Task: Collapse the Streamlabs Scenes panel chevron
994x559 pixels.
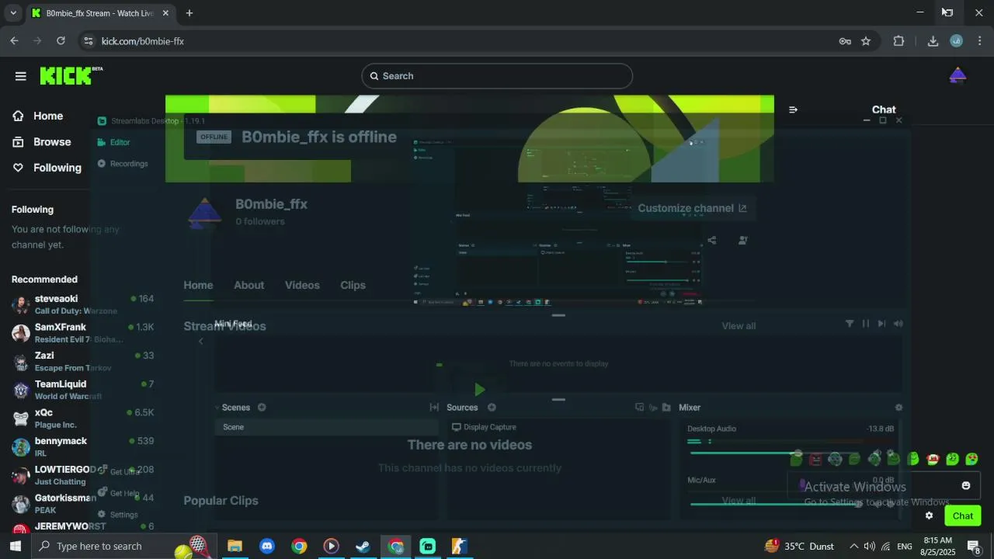Action: tap(217, 408)
